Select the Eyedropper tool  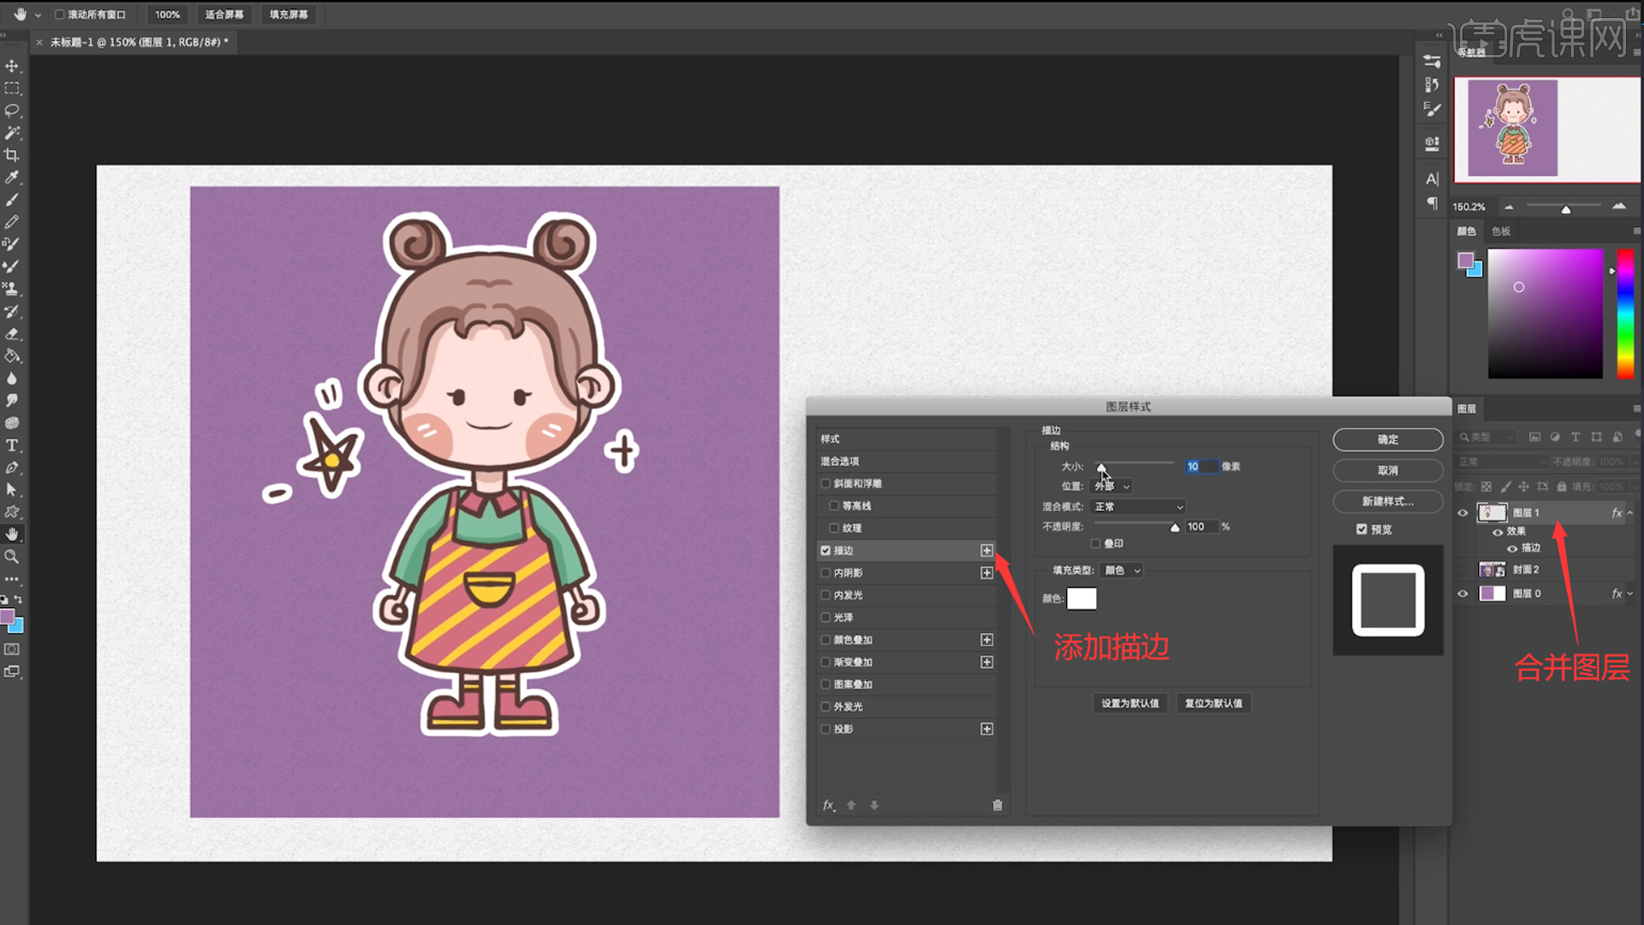(x=12, y=177)
